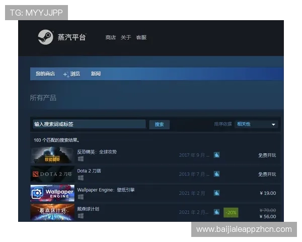Click Windows icon under 戴森球计划
The image size is (302, 242).
coord(81,216)
